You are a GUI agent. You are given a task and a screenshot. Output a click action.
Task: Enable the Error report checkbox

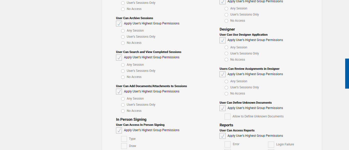[x=228, y=144]
